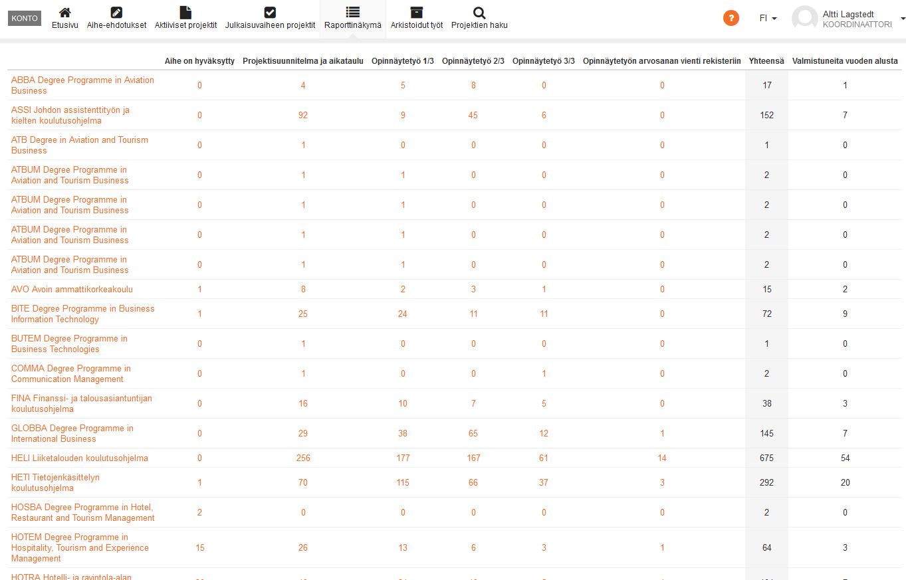Select the Raporttinäkymä list icon
Image resolution: width=906 pixels, height=580 pixels.
pyautogui.click(x=353, y=13)
